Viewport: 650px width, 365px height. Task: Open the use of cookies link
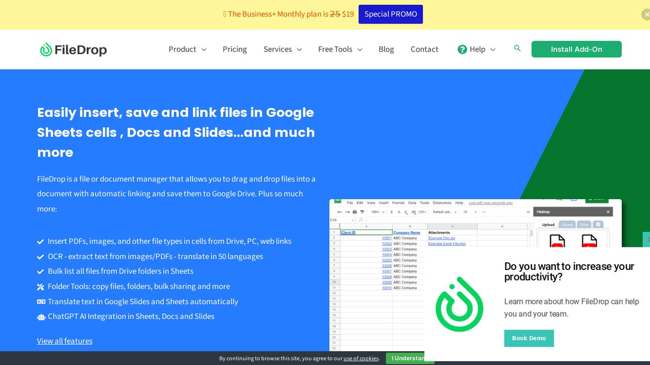coord(361,358)
